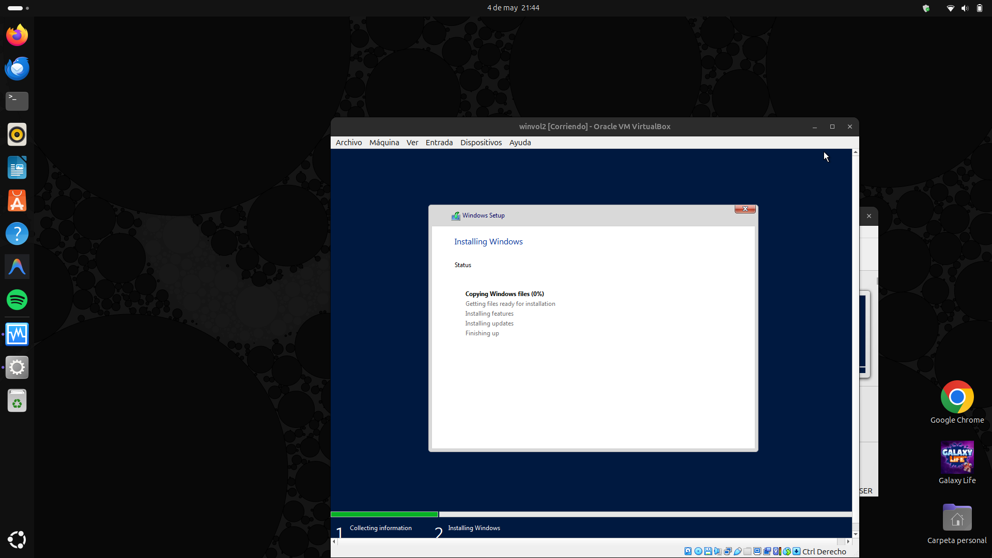The image size is (992, 558).
Task: Open the Help icon in dock
Action: point(17,234)
